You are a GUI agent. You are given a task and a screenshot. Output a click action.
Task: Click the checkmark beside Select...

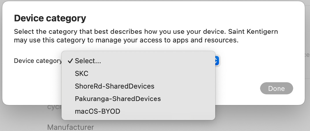(x=70, y=61)
